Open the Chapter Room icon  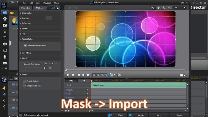[x=5, y=63]
